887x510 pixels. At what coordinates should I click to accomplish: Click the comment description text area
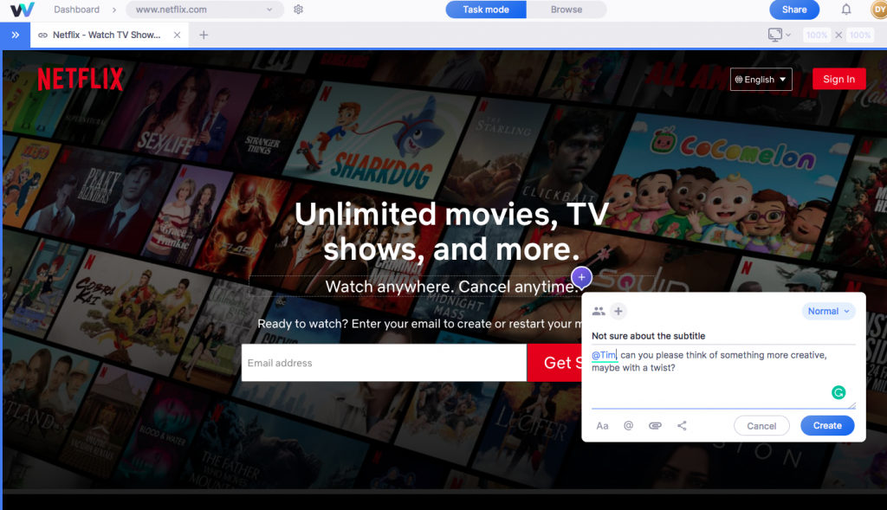723,377
